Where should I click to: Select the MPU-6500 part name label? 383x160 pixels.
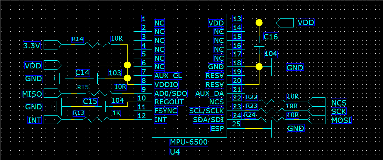pyautogui.click(x=189, y=142)
